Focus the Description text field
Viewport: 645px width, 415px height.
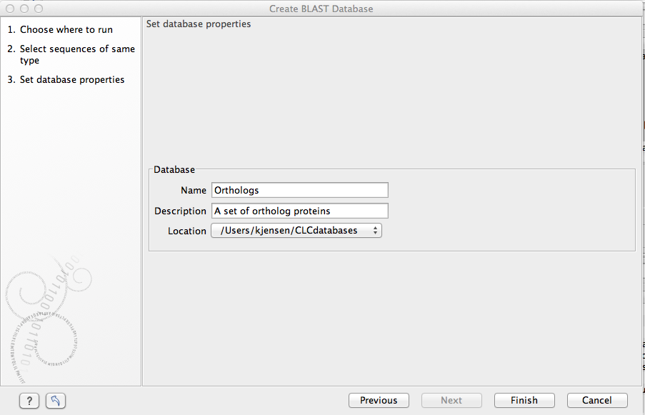click(x=300, y=211)
